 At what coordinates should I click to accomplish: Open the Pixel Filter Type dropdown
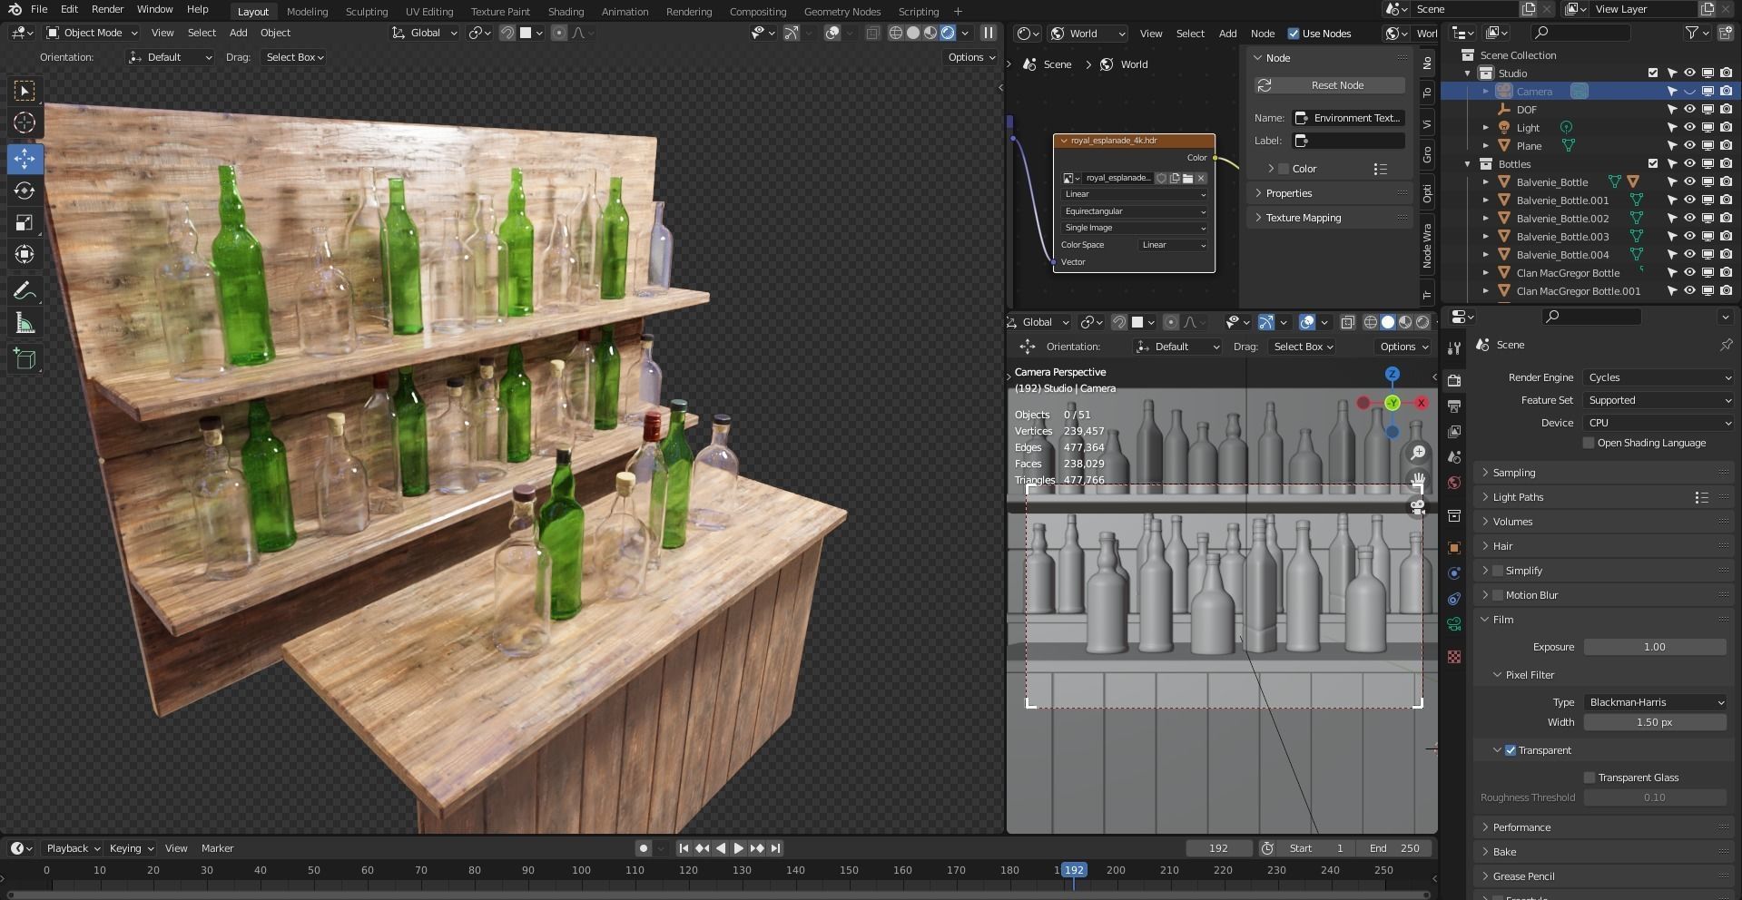tap(1655, 702)
